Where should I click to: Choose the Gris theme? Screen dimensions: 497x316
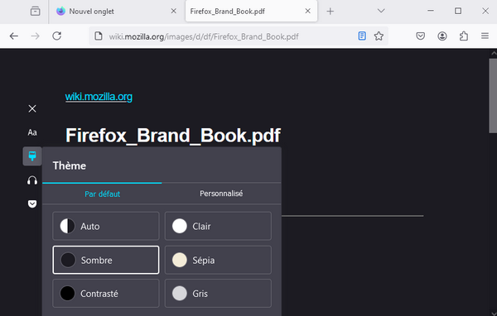coord(218,294)
